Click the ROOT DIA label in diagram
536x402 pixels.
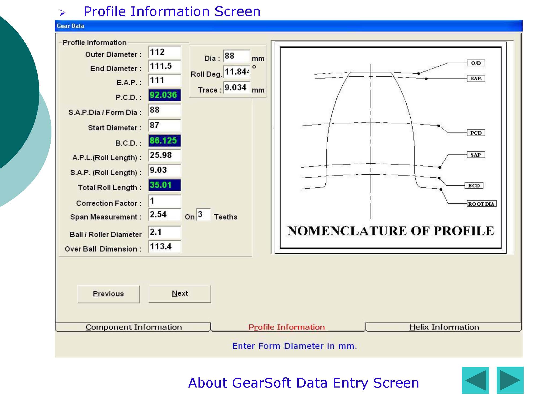pyautogui.click(x=481, y=204)
